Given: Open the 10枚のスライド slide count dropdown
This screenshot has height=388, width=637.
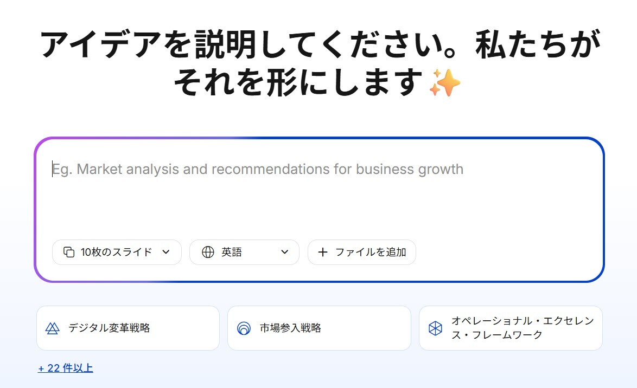Looking at the screenshot, I should 117,252.
